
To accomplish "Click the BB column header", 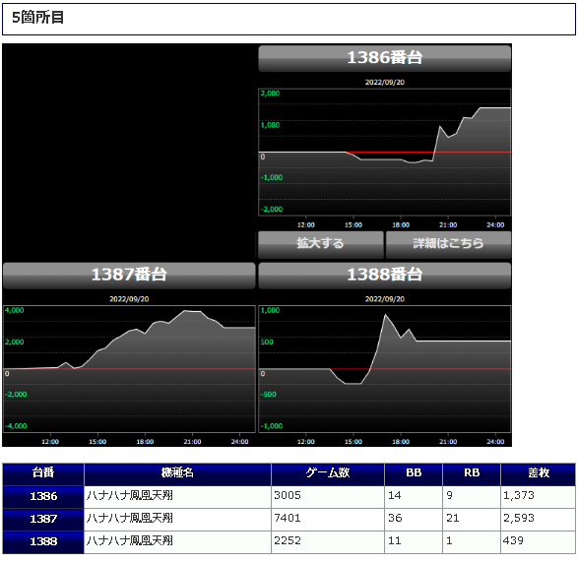I will pyautogui.click(x=414, y=474).
